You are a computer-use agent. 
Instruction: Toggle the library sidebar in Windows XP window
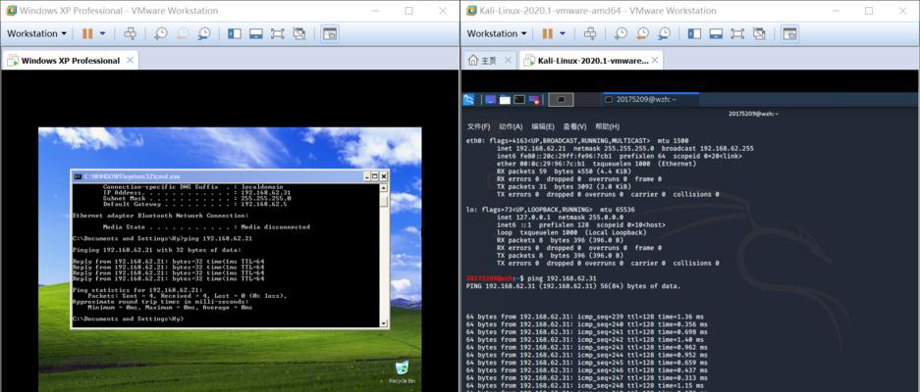235,33
